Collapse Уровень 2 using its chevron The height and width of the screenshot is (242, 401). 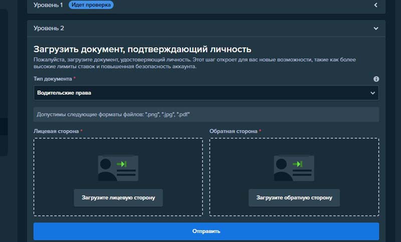pos(376,28)
